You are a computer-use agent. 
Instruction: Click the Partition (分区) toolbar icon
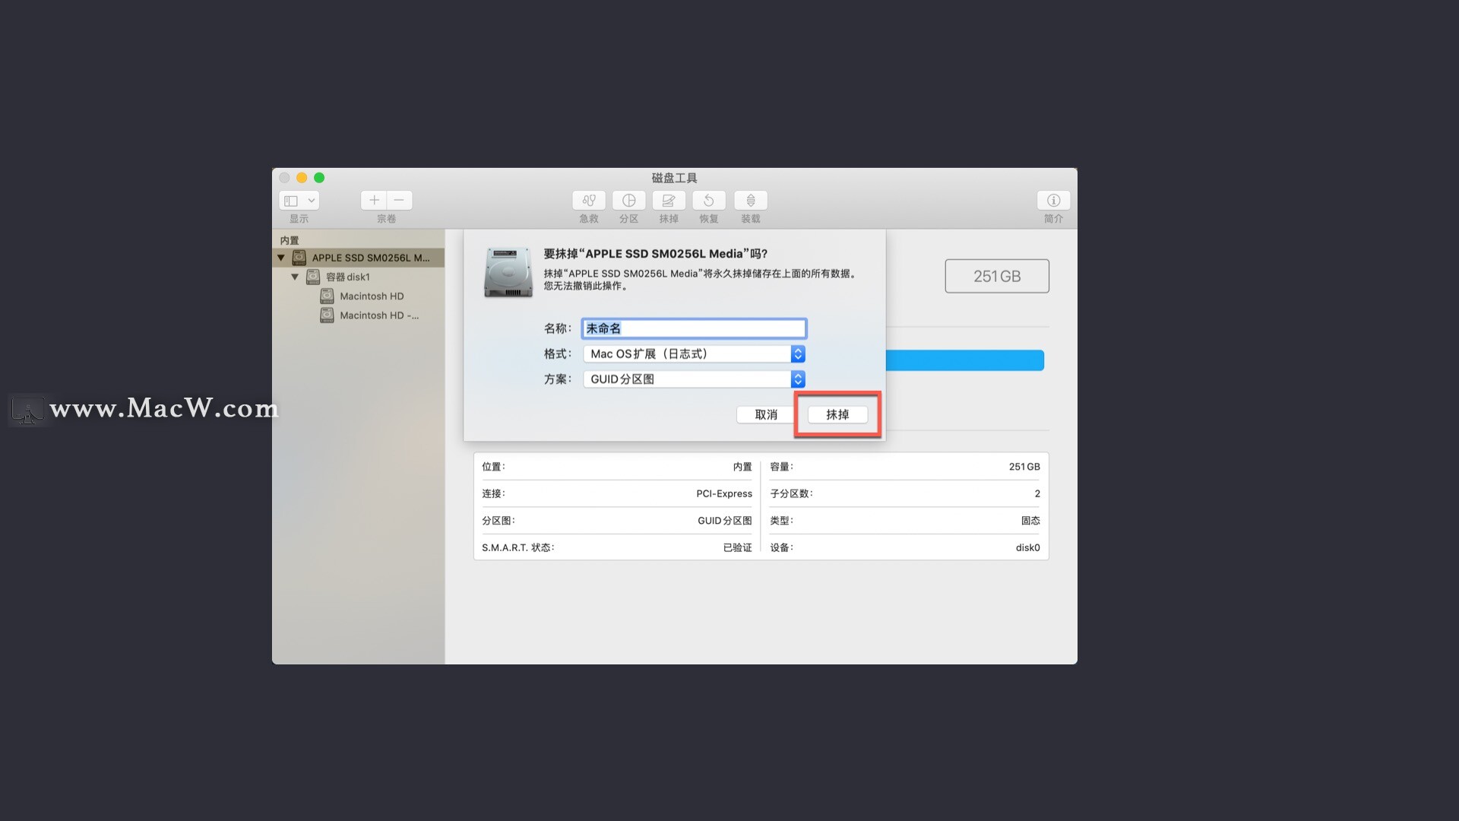coord(628,201)
